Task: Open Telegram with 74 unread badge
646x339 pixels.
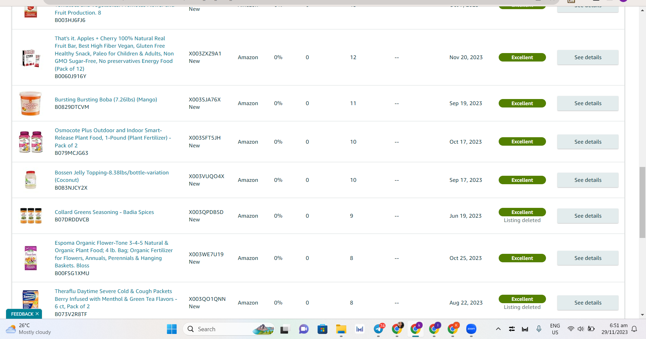Action: (x=379, y=329)
